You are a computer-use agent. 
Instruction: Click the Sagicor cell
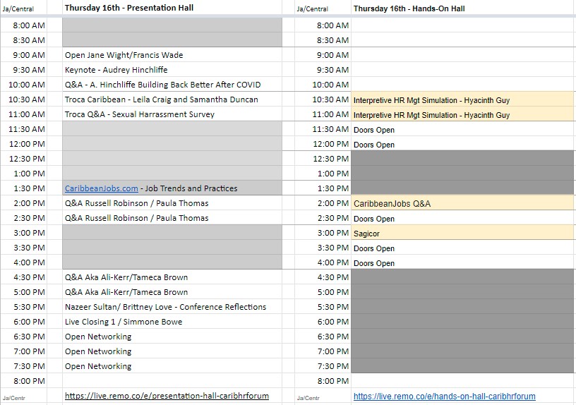pos(462,233)
